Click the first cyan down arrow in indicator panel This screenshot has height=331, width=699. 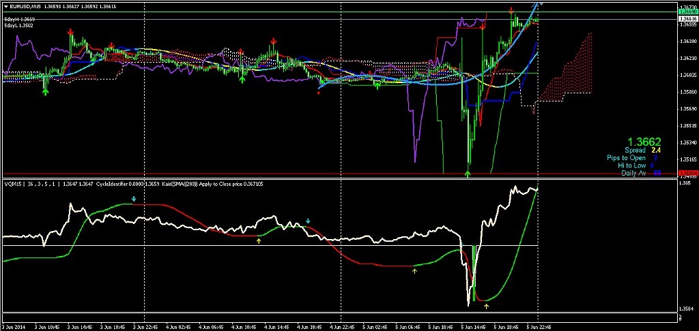point(134,199)
